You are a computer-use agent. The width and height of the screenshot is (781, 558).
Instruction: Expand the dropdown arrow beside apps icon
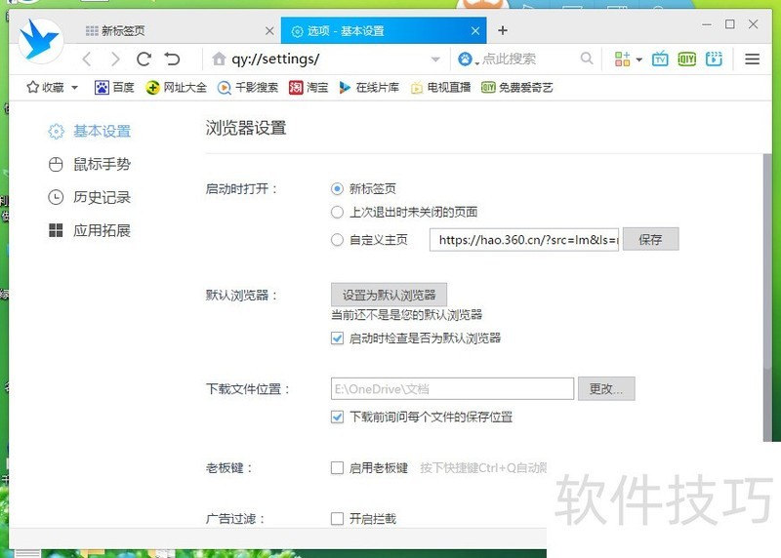[x=639, y=60]
